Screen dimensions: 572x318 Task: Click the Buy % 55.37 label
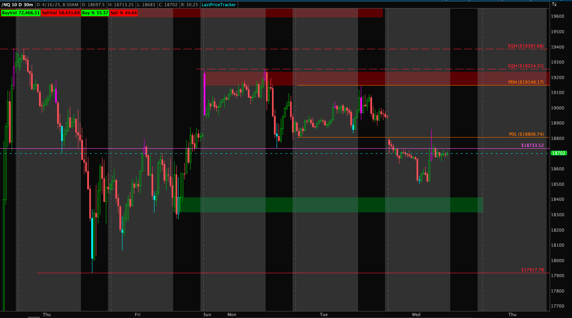click(95, 13)
